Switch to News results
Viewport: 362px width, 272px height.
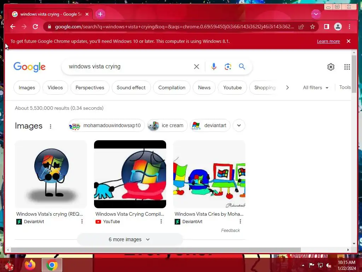click(x=204, y=88)
